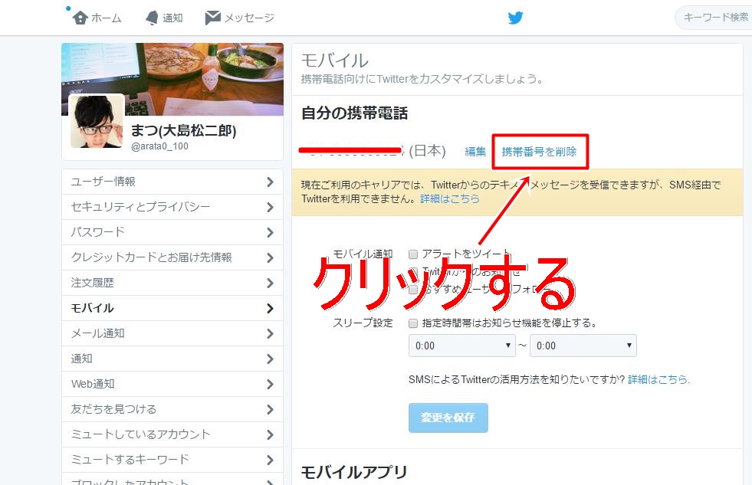Select モバイル in the settings sidebar
Screen dimensions: 752x485
pyautogui.click(x=172, y=308)
